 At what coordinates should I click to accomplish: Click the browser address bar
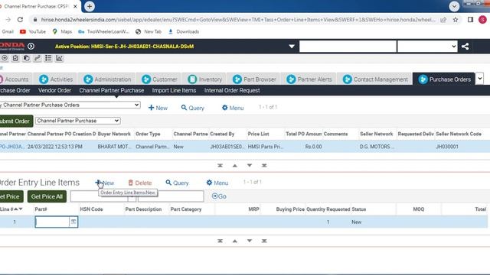click(x=238, y=20)
